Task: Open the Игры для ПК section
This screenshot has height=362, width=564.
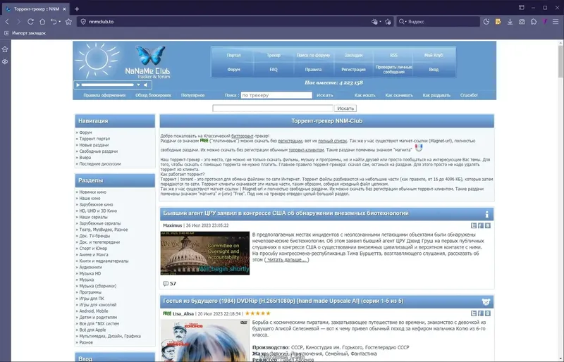Action: click(x=92, y=299)
